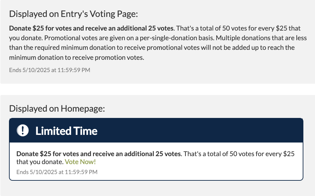Image resolution: width=315 pixels, height=196 pixels.
Task: Click the Ends 5/10/2025 timestamp under Voting Page text
Action: (50, 70)
